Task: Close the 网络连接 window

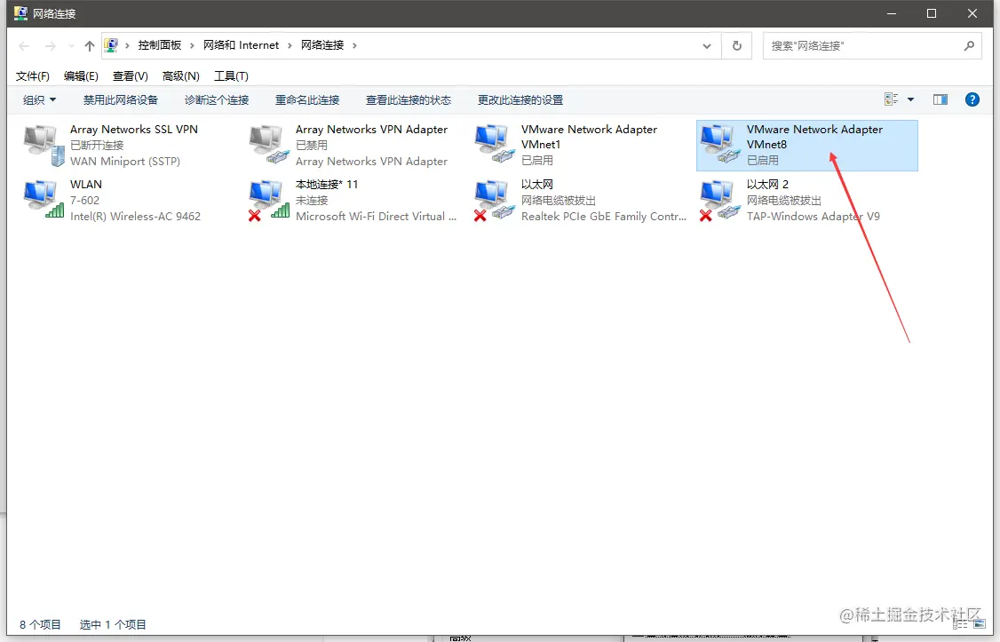Action: pos(972,13)
